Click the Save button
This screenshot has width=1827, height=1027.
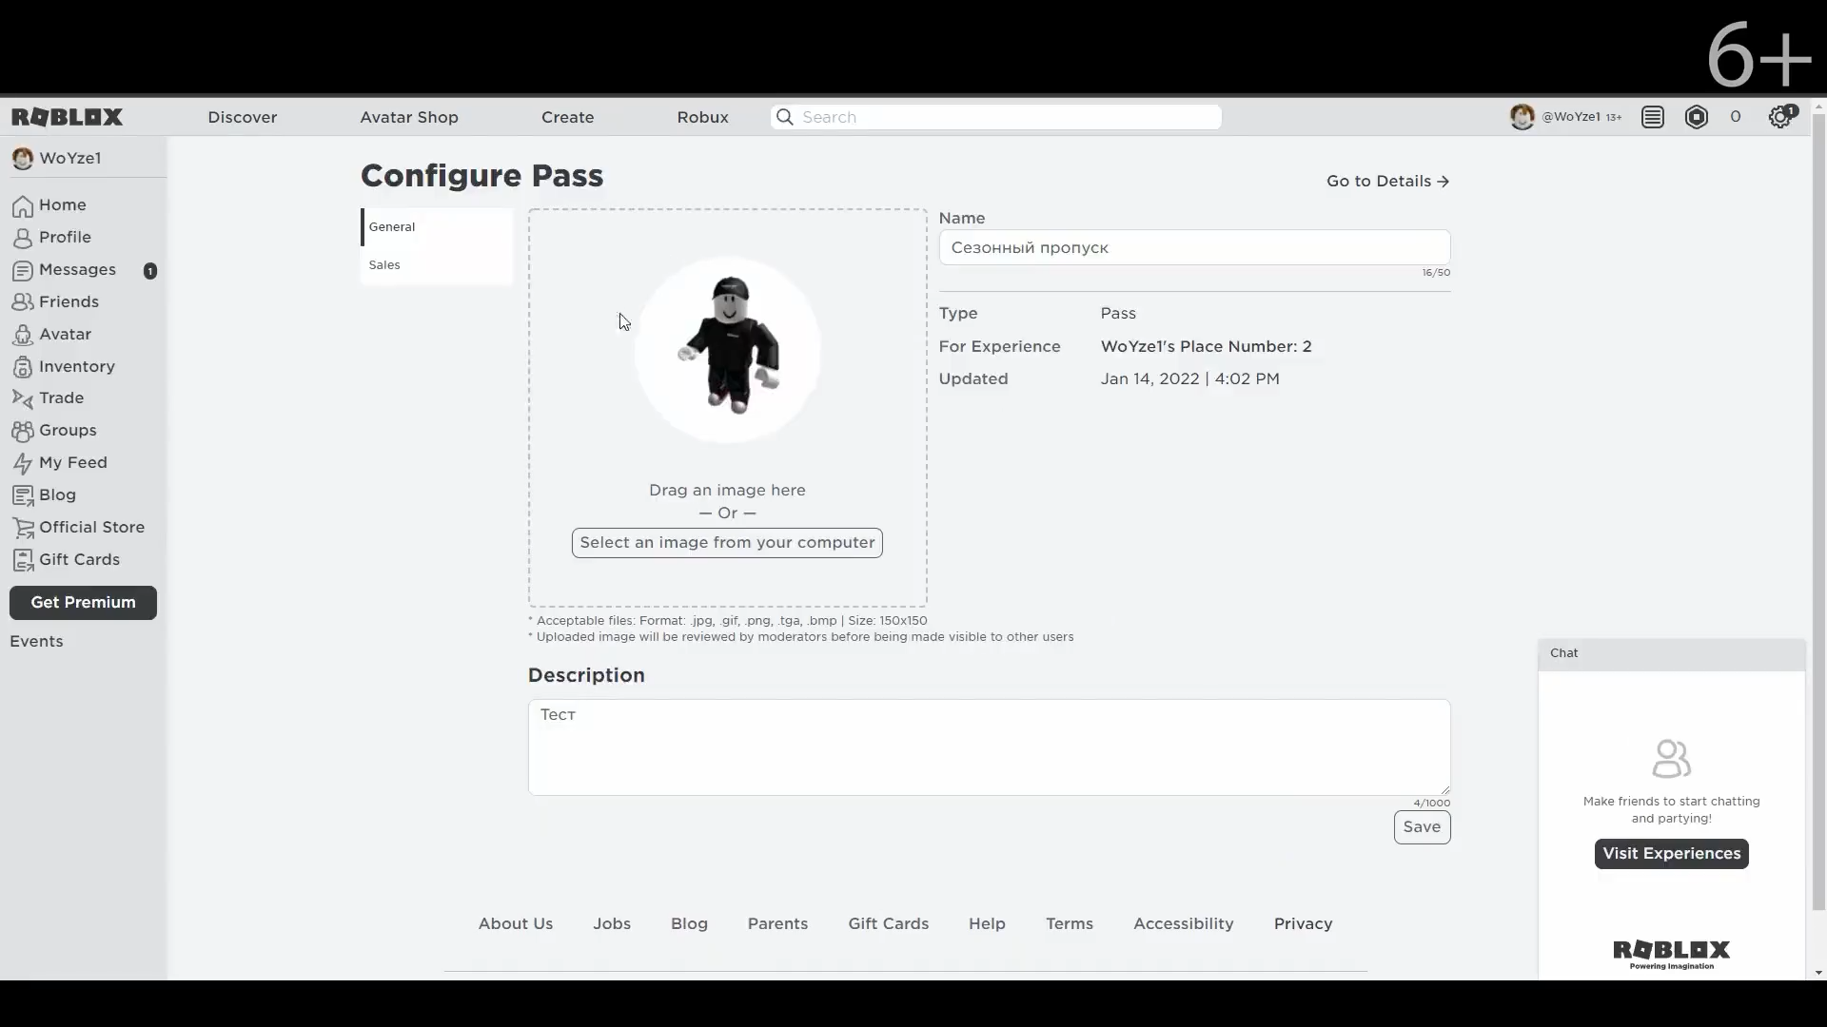[x=1422, y=827]
